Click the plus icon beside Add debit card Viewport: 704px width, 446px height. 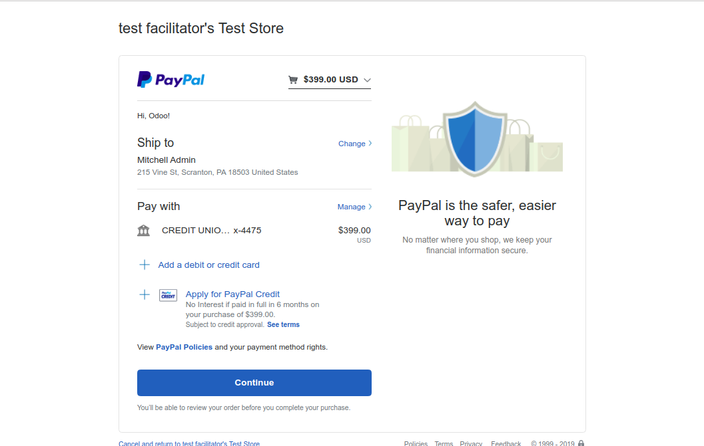pyautogui.click(x=144, y=265)
